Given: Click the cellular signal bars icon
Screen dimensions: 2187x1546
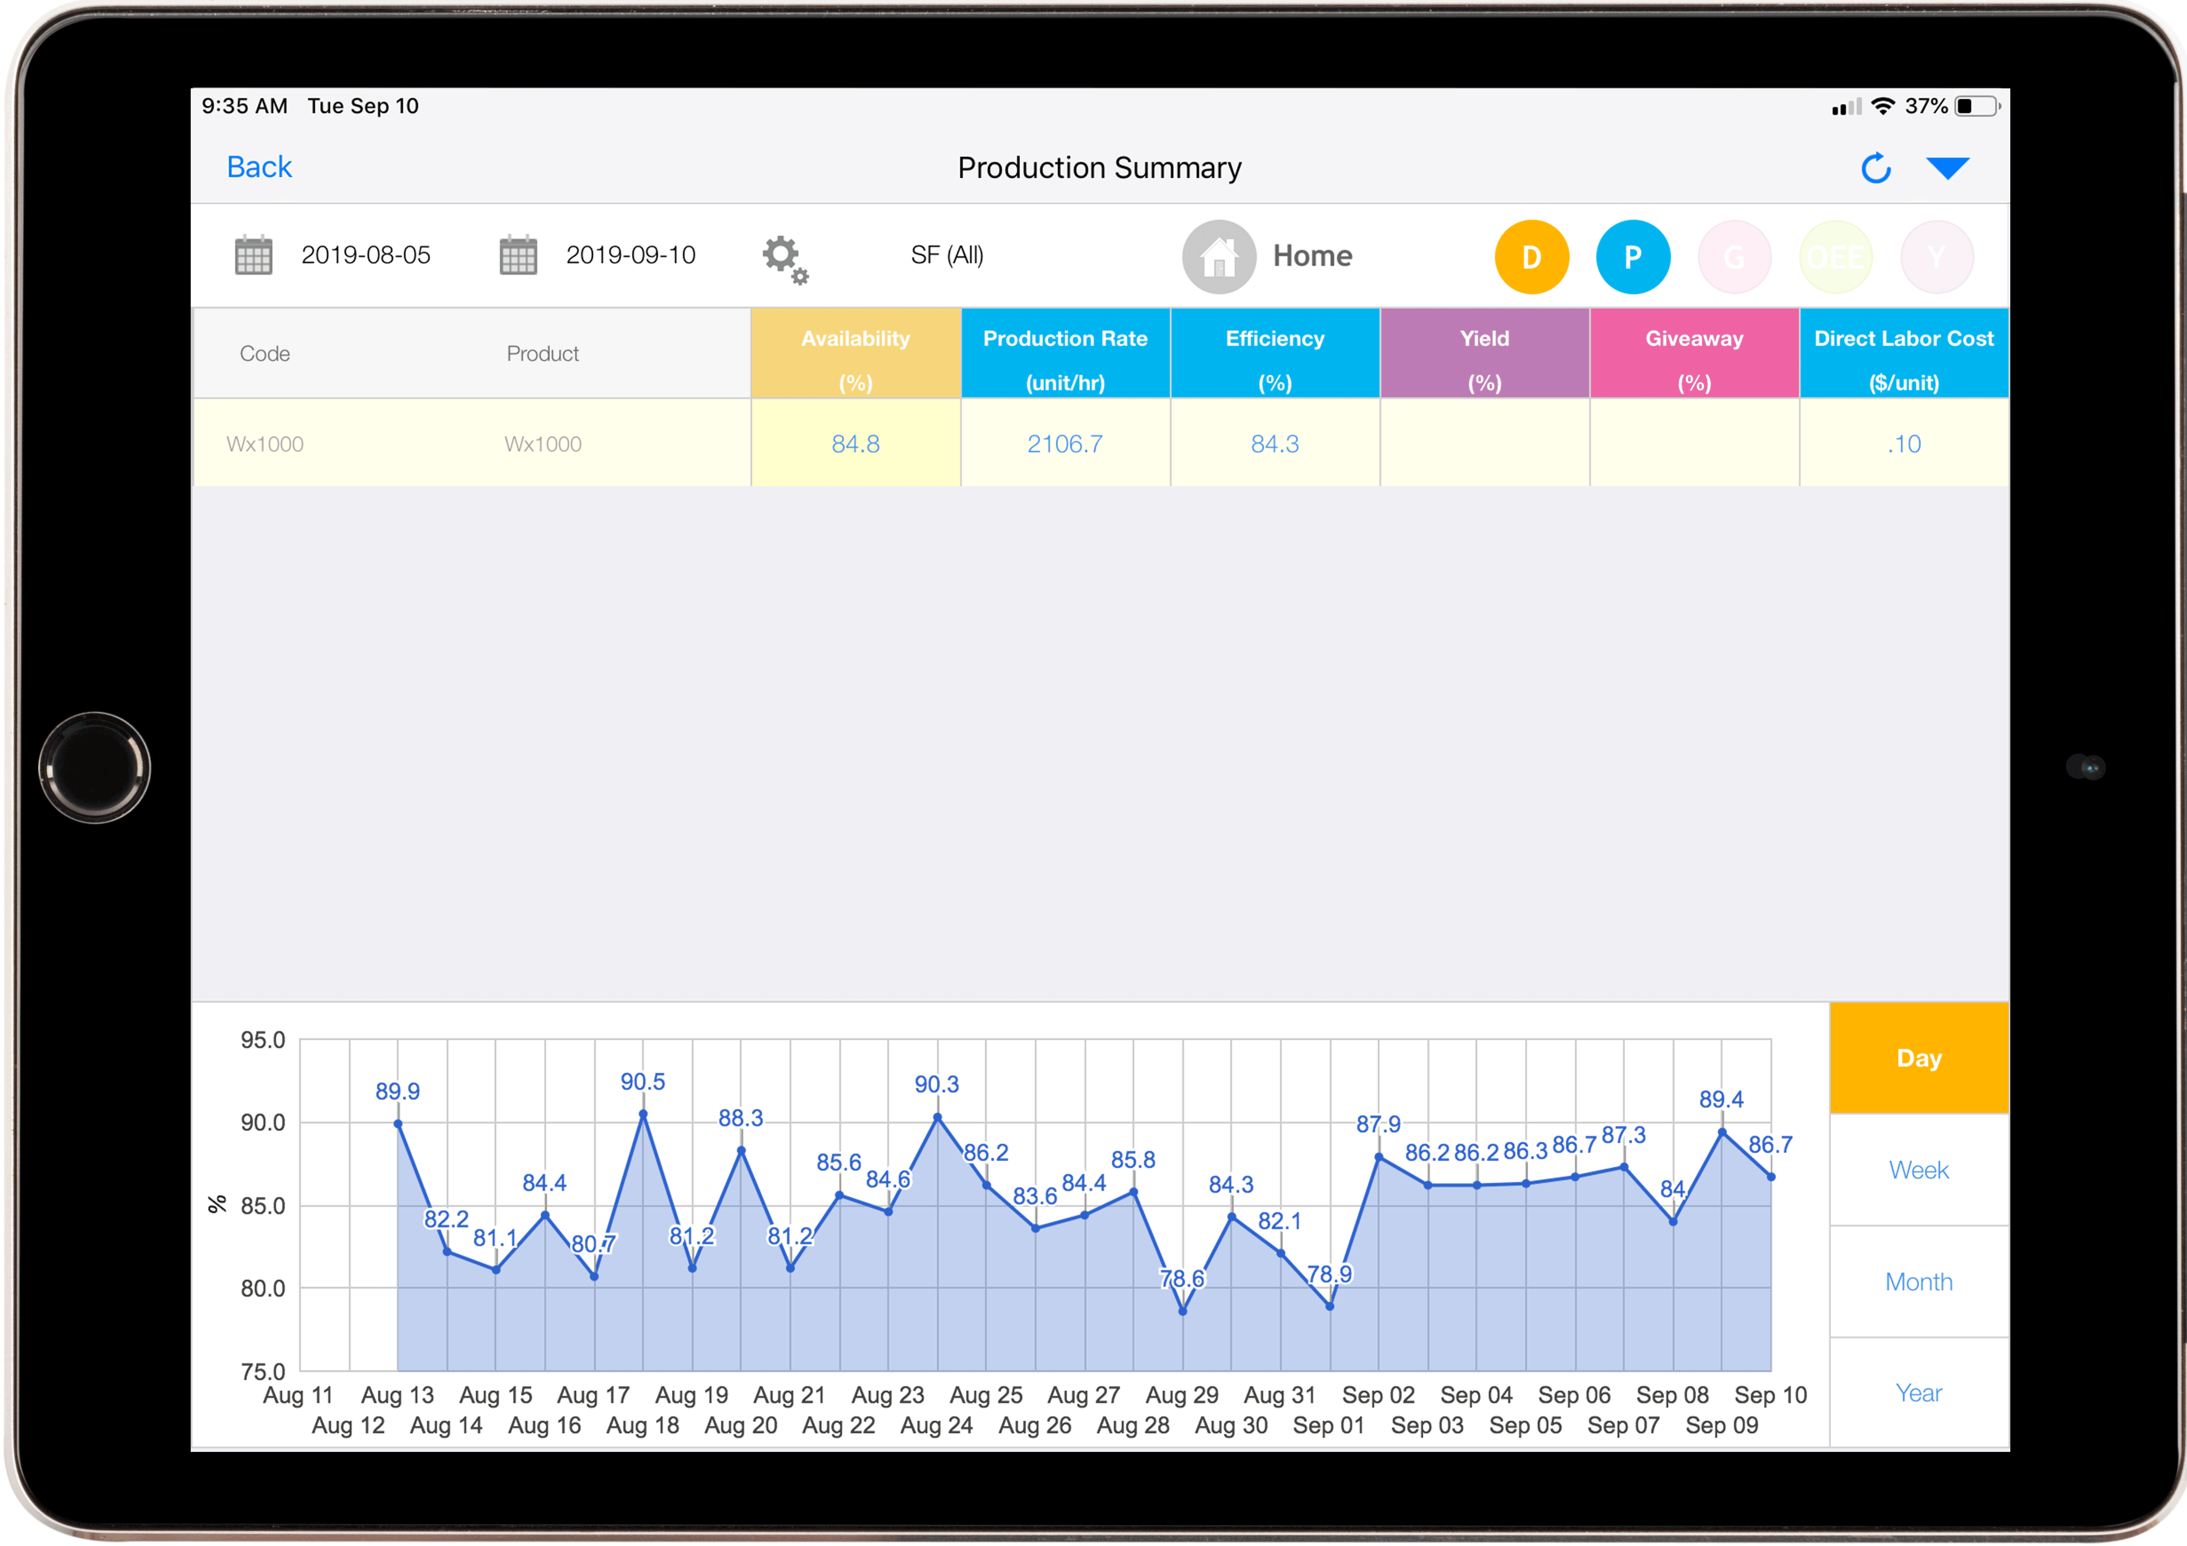Looking at the screenshot, I should [x=1846, y=108].
